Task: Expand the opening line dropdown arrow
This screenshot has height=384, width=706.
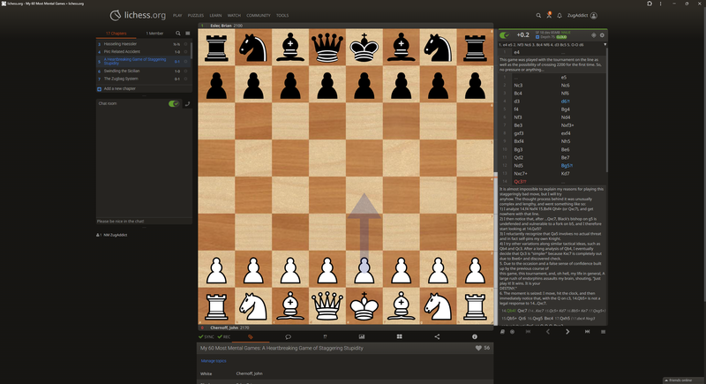Action: coord(605,44)
